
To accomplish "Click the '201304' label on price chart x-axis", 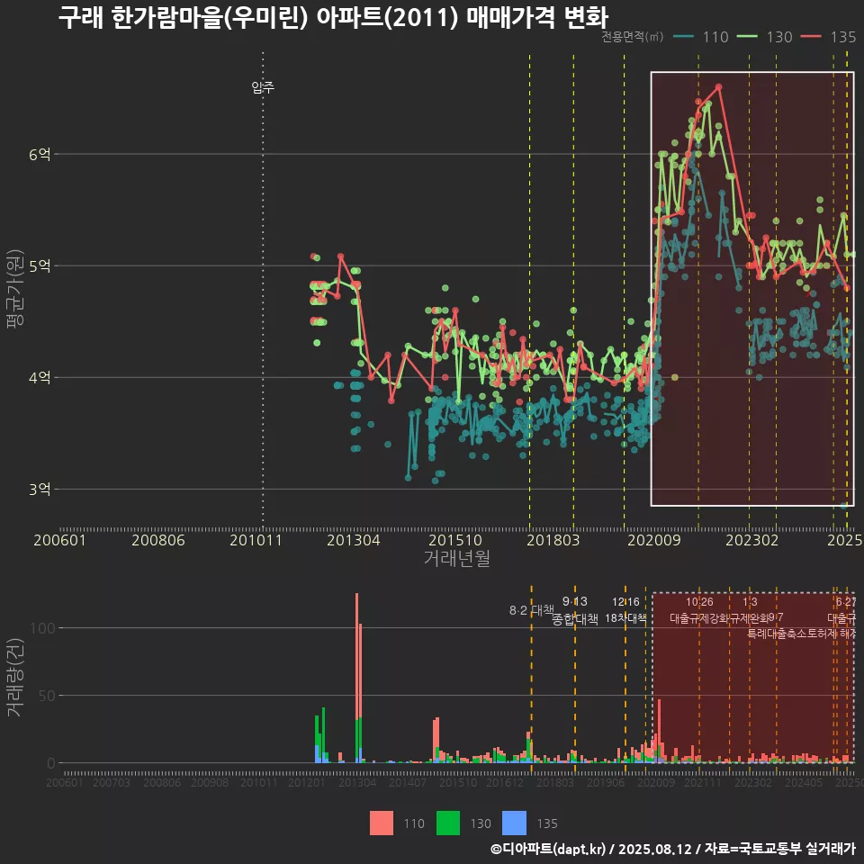I will pyautogui.click(x=353, y=540).
